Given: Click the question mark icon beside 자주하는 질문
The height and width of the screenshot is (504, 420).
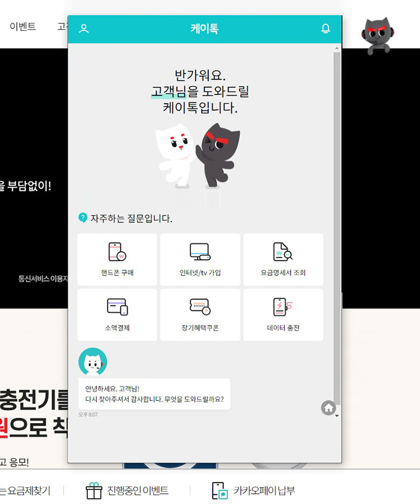Looking at the screenshot, I should [82, 218].
